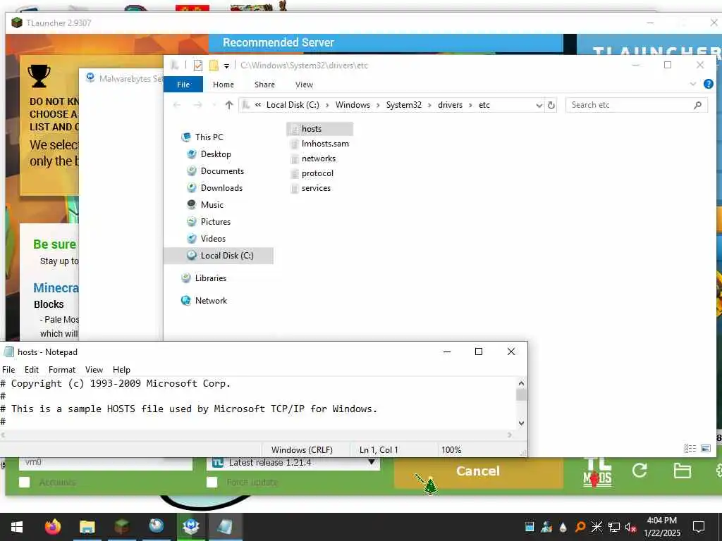Image resolution: width=722 pixels, height=541 pixels.
Task: Open Desktop in navigation pane
Action: click(216, 154)
